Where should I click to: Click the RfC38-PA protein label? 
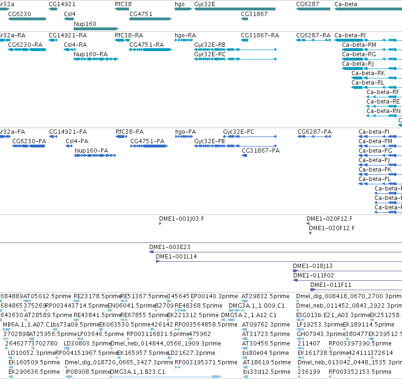click(129, 132)
